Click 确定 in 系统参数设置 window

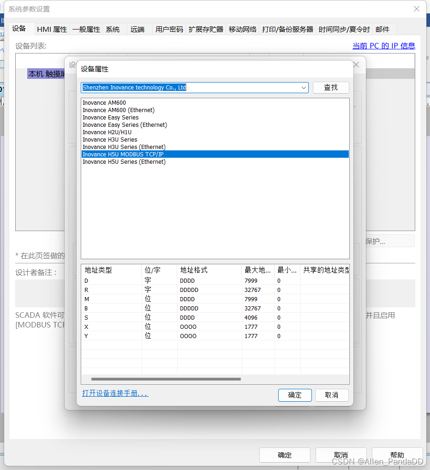(x=285, y=455)
